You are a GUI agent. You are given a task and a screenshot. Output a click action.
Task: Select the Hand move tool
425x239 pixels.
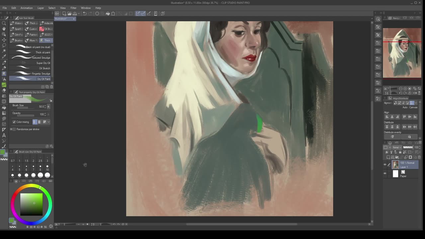[x=4, y=29]
